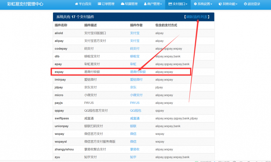Open 哆啦宝 author link

tap(135, 56)
